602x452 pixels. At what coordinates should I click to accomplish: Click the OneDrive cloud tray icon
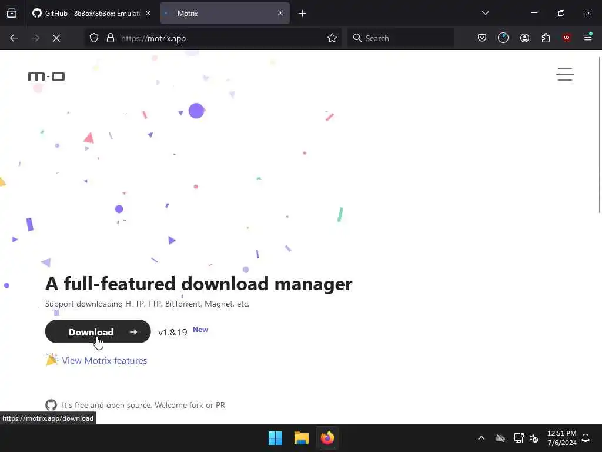click(500, 438)
